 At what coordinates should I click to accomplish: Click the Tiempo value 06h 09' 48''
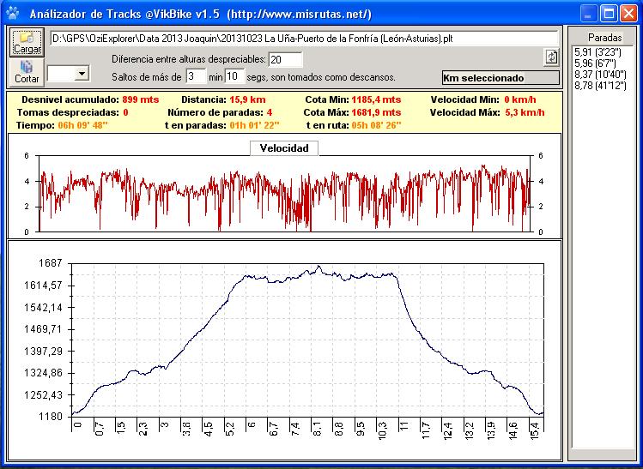[x=82, y=125]
